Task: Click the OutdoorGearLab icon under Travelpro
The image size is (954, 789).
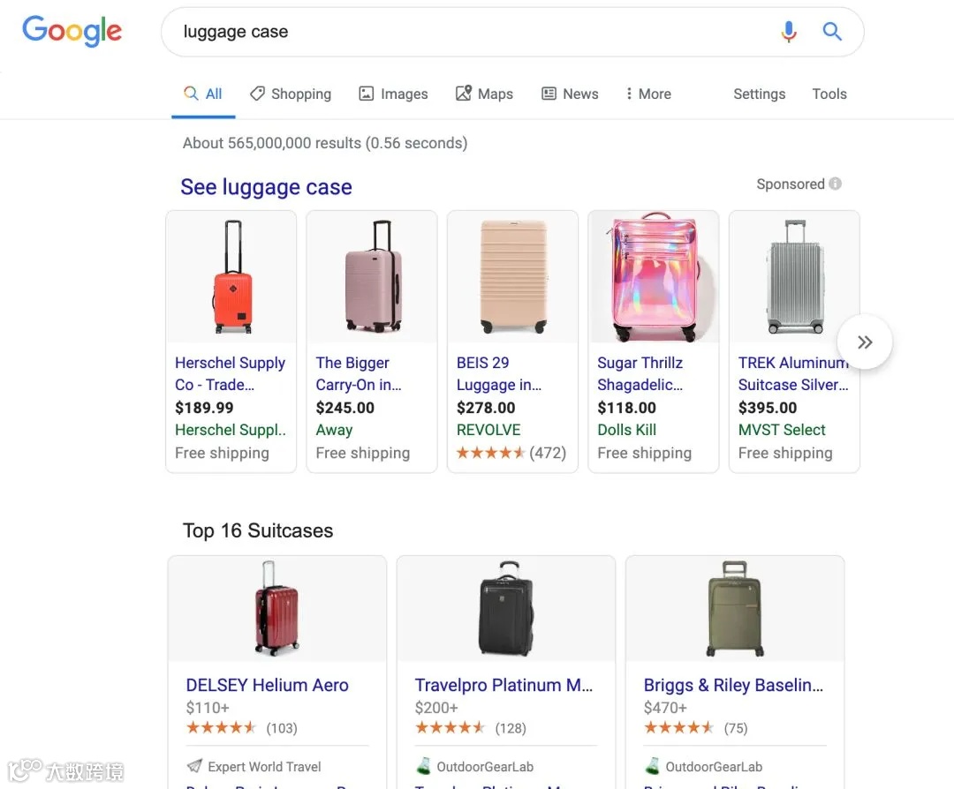Action: pyautogui.click(x=423, y=766)
